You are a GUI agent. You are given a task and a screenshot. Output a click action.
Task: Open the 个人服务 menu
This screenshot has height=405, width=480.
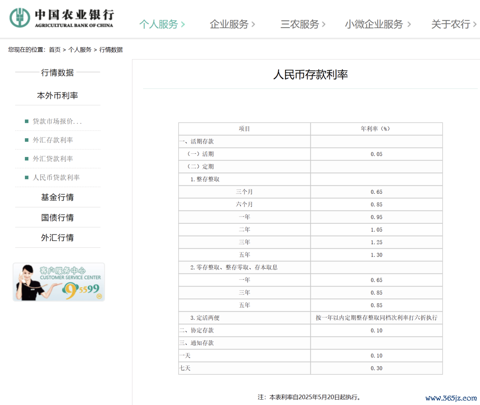(x=159, y=24)
